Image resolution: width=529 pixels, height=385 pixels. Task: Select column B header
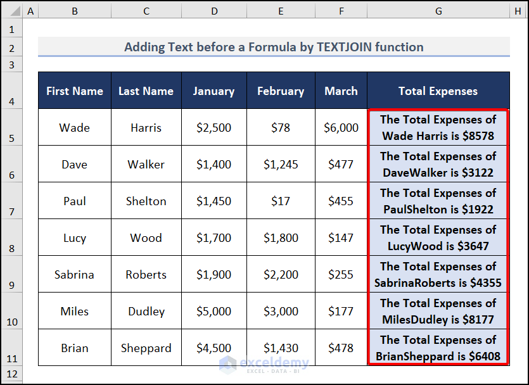point(75,11)
